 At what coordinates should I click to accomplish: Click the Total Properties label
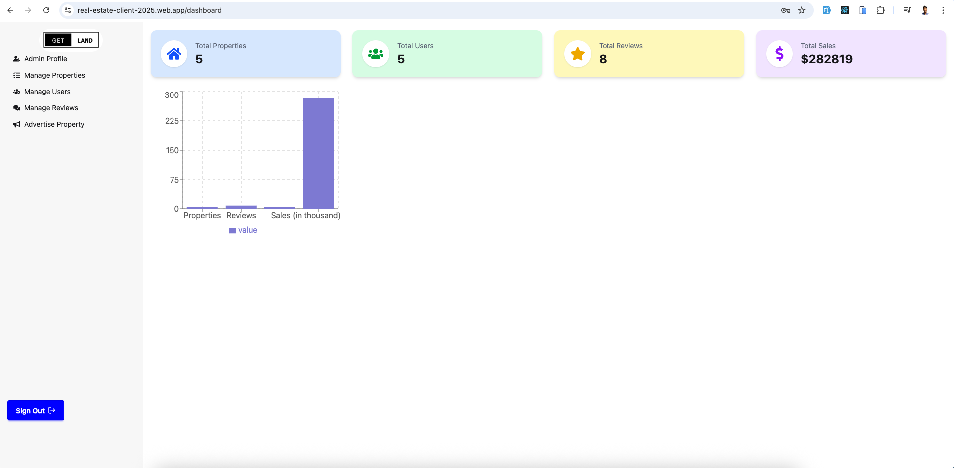tap(221, 46)
